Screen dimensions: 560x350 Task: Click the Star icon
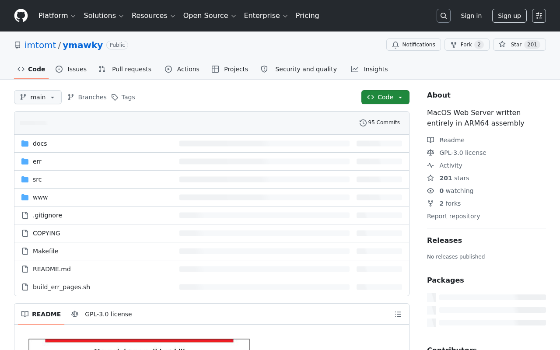pos(502,45)
